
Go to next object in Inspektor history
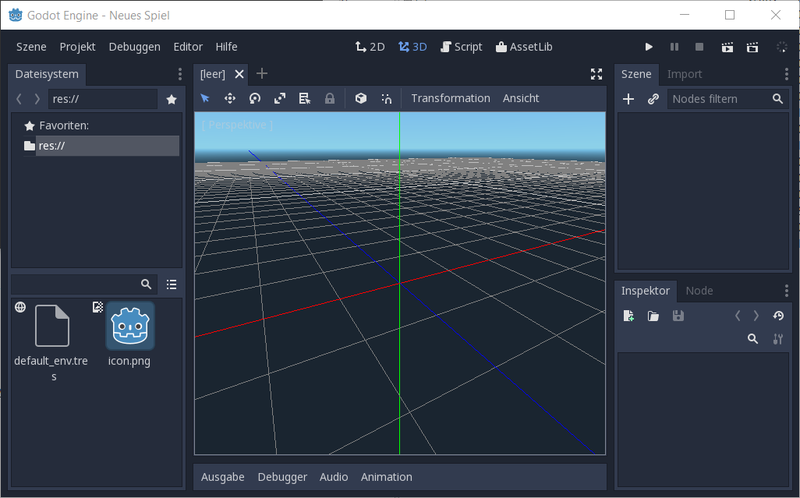tap(756, 316)
